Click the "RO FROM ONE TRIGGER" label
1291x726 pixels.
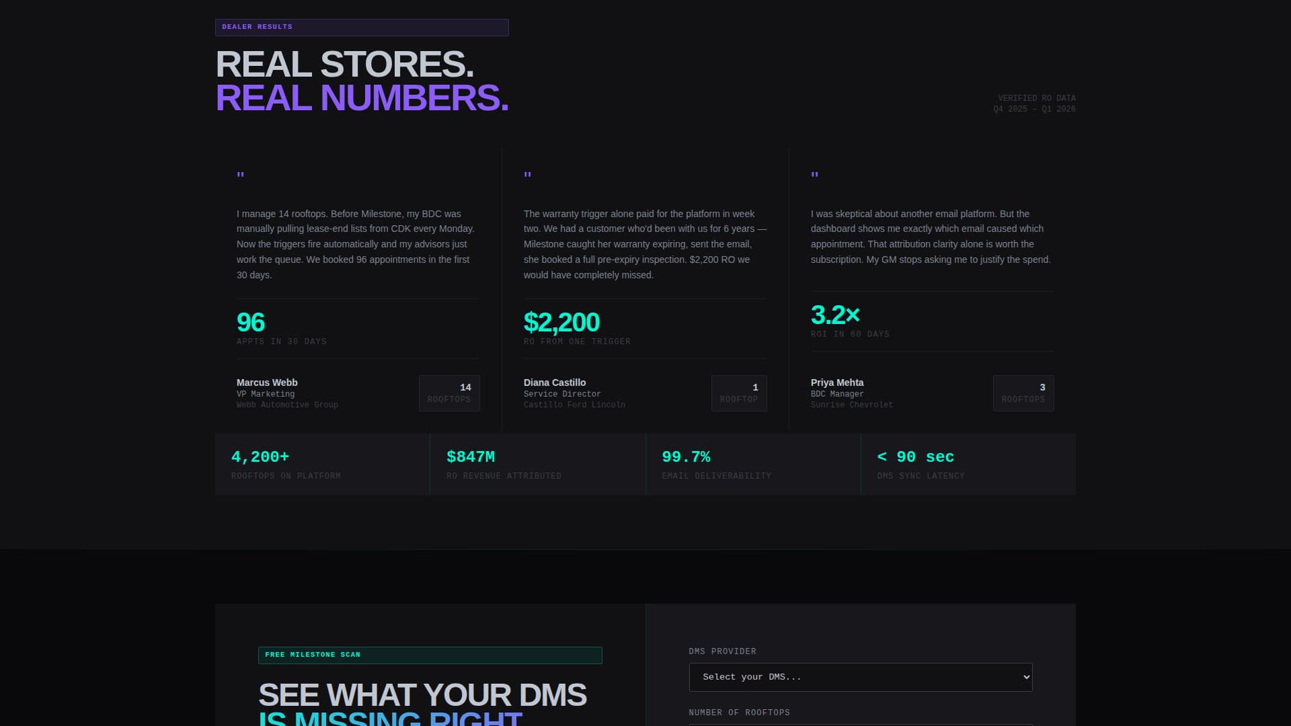coord(577,342)
